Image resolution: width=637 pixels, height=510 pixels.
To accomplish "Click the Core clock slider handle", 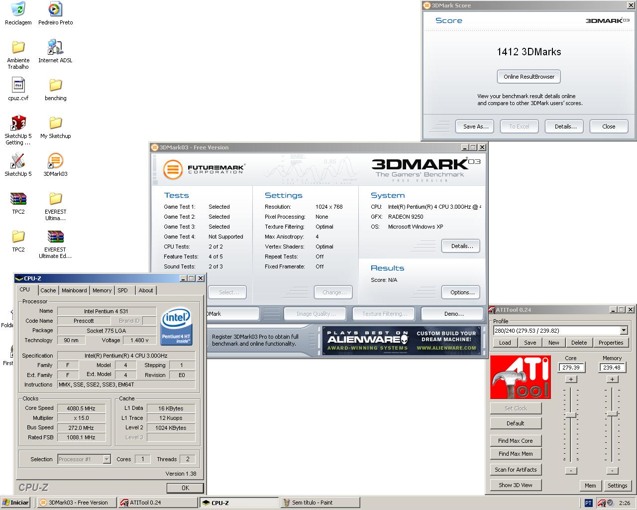I will coord(571,415).
